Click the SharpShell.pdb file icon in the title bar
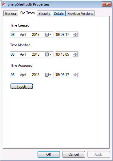Viewport: 113px width, 161px height. (4, 4)
